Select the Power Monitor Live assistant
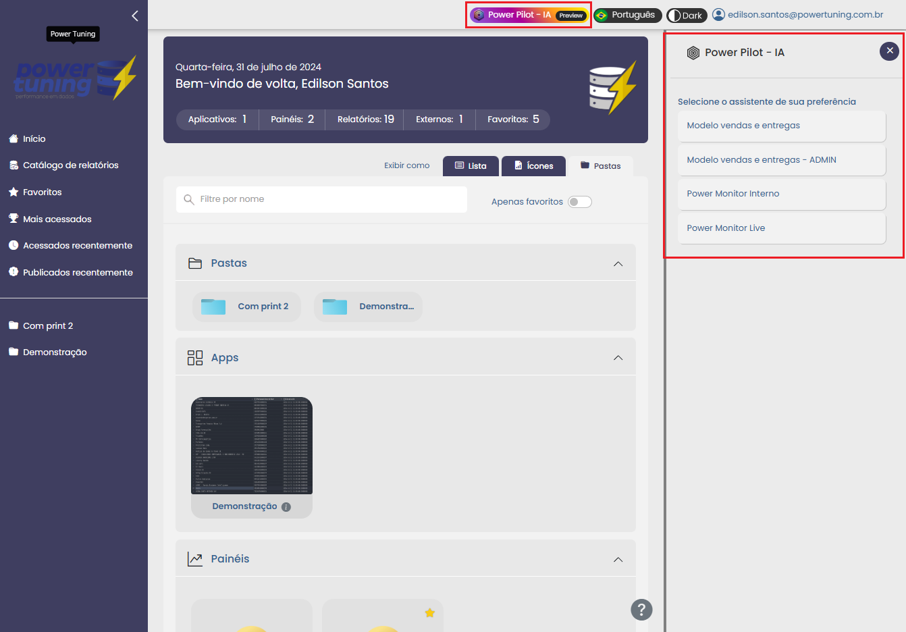Viewport: 906px width, 632px height. [x=781, y=228]
